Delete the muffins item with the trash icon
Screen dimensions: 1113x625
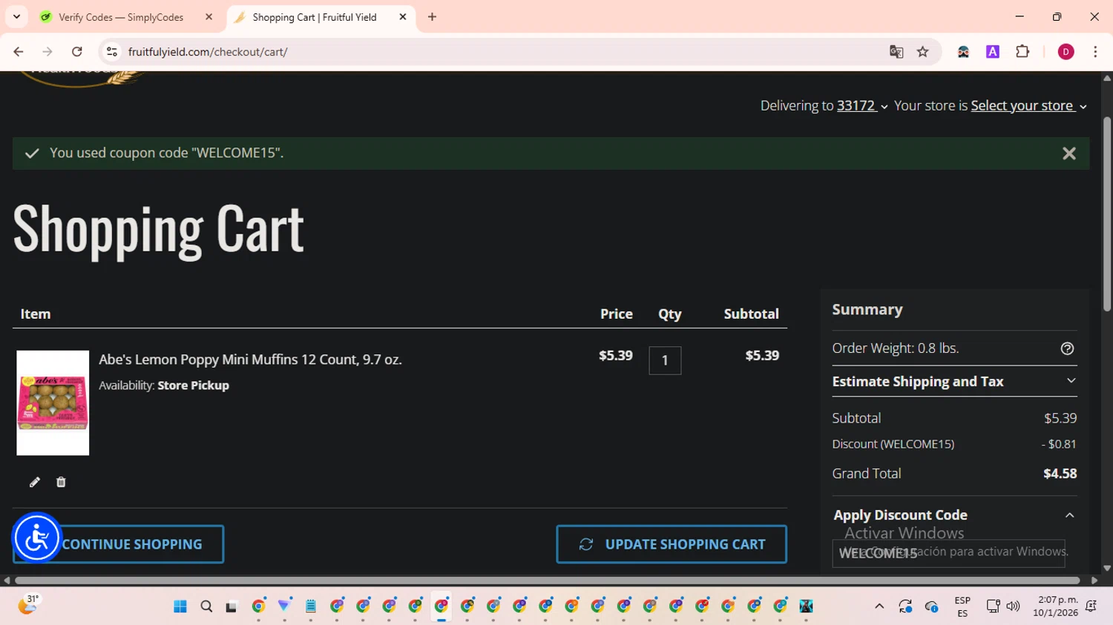click(x=61, y=483)
